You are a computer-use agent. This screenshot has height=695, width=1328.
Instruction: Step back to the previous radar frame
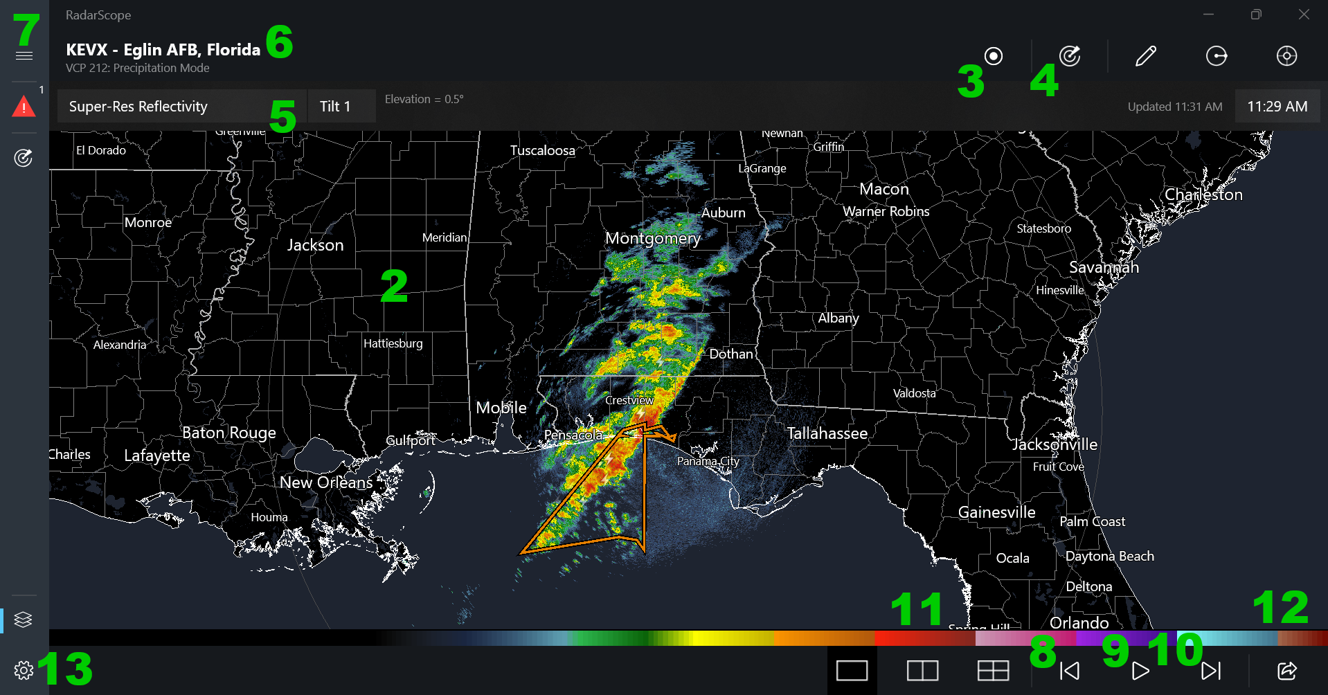1070,671
